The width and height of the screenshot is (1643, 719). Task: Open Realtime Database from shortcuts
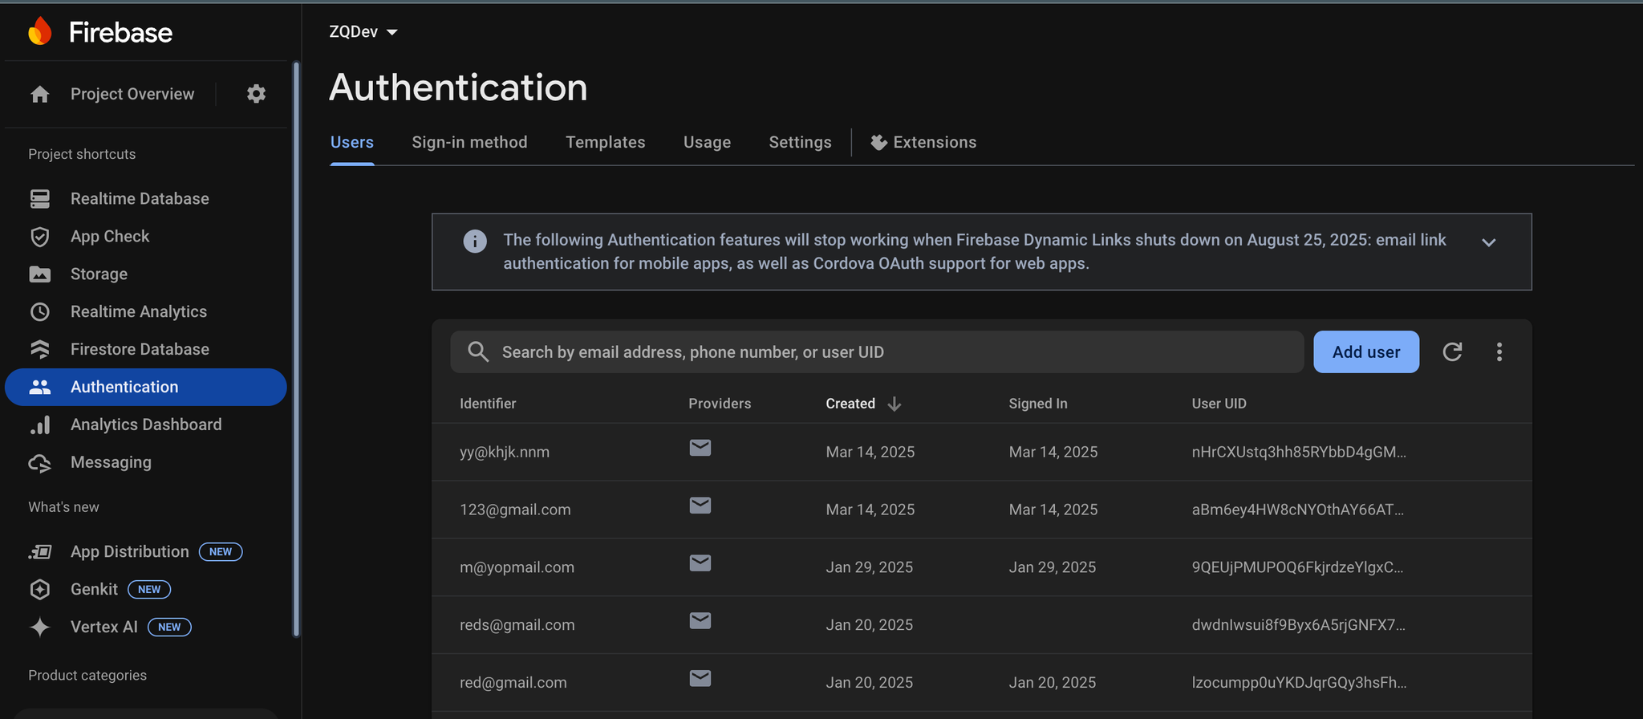pyautogui.click(x=140, y=198)
